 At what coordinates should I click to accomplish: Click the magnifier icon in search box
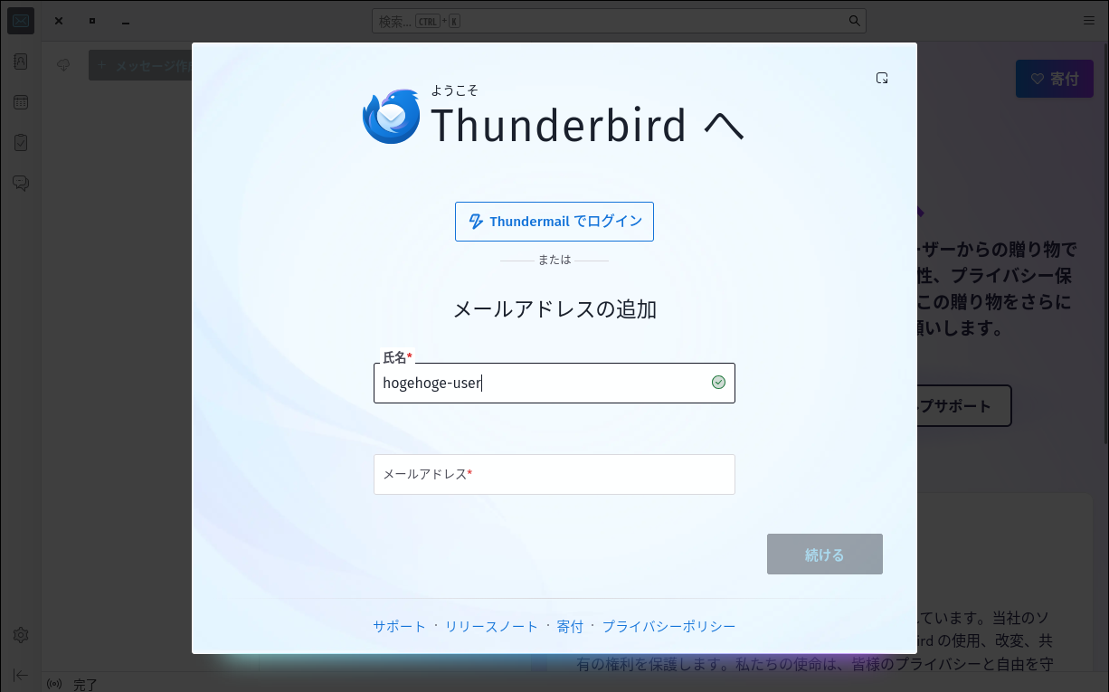tap(854, 21)
